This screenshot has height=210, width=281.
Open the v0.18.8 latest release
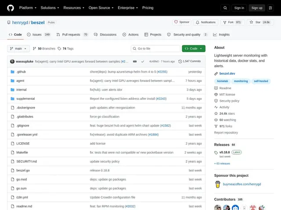coord(224,152)
